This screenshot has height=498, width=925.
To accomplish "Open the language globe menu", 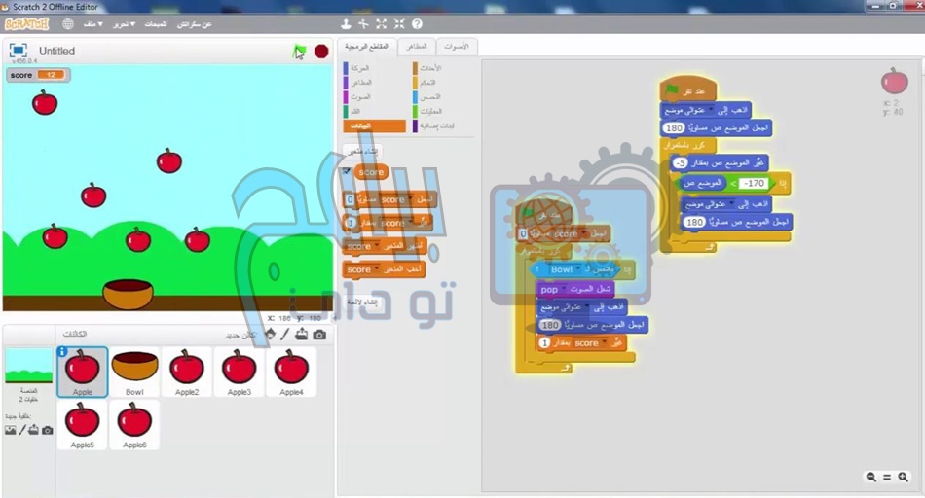I will (x=68, y=23).
